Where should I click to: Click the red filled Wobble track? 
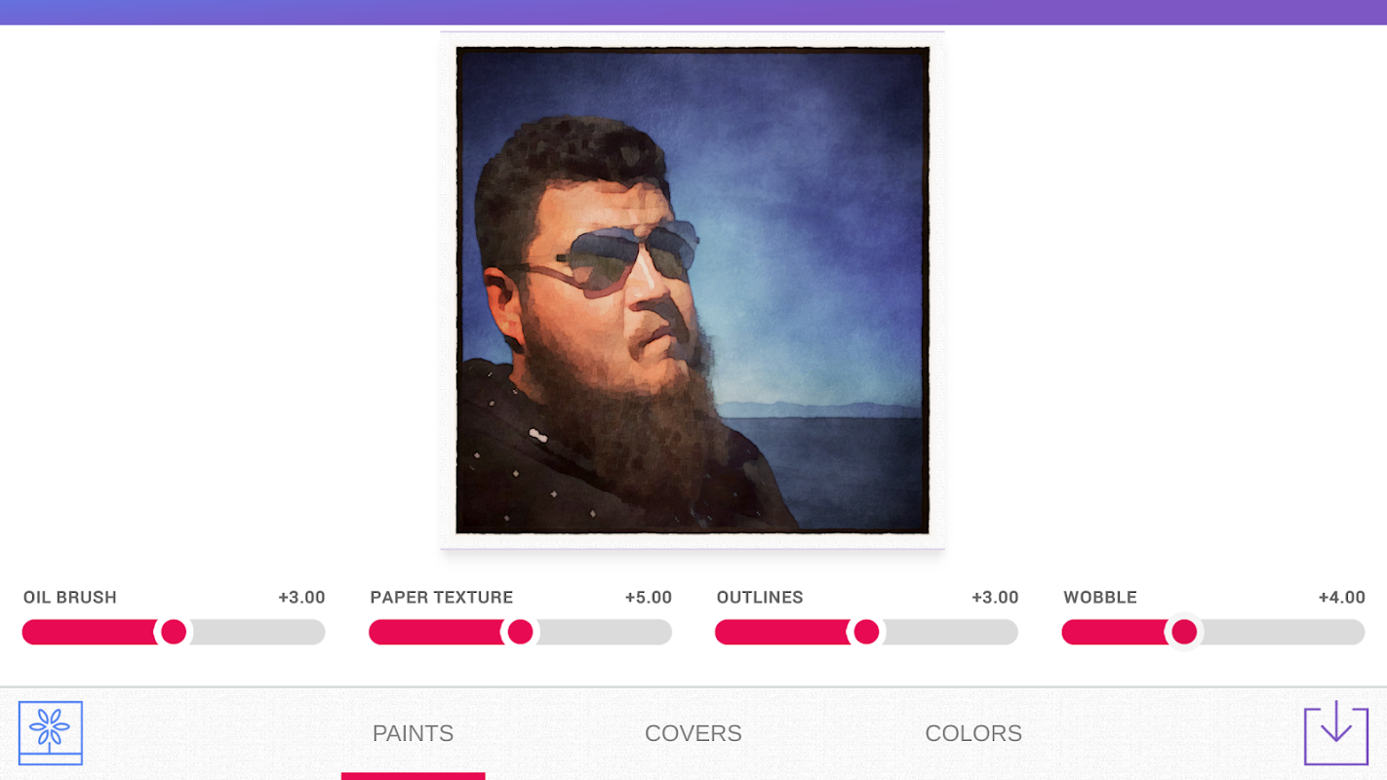coord(1114,632)
